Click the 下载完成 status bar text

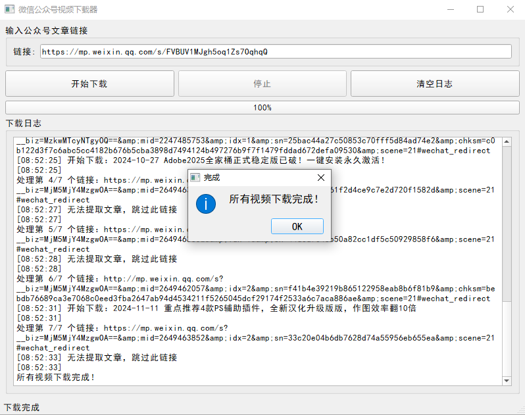[x=22, y=408]
